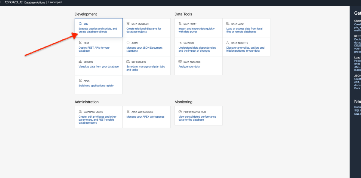Click the Charts tool icon

click(80, 62)
